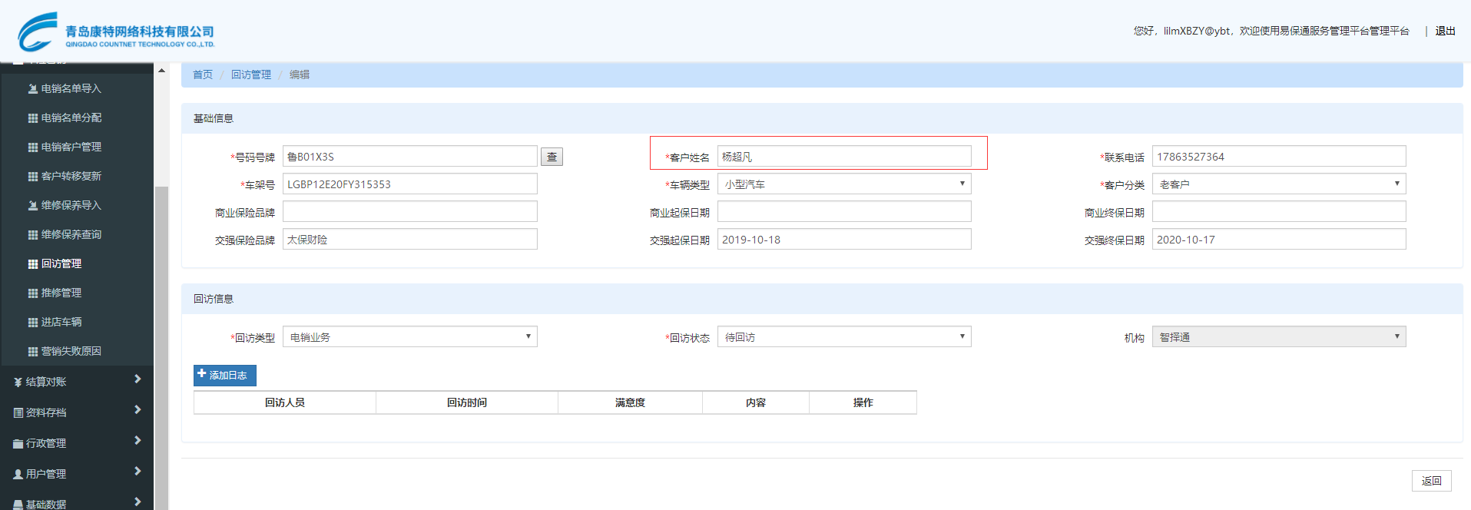
Task: Click the 交强保险品牌 field
Action: pos(409,239)
